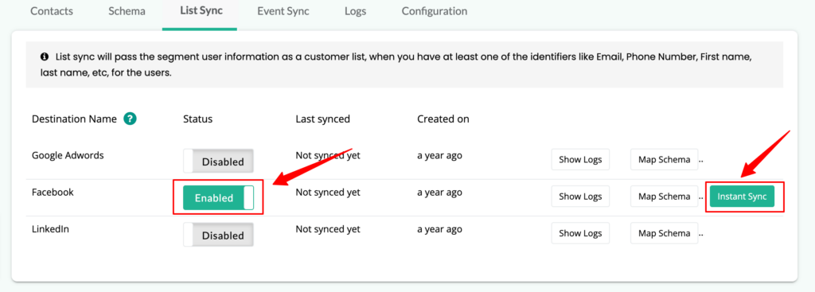
Task: Open the Contacts tab
Action: [x=52, y=11]
